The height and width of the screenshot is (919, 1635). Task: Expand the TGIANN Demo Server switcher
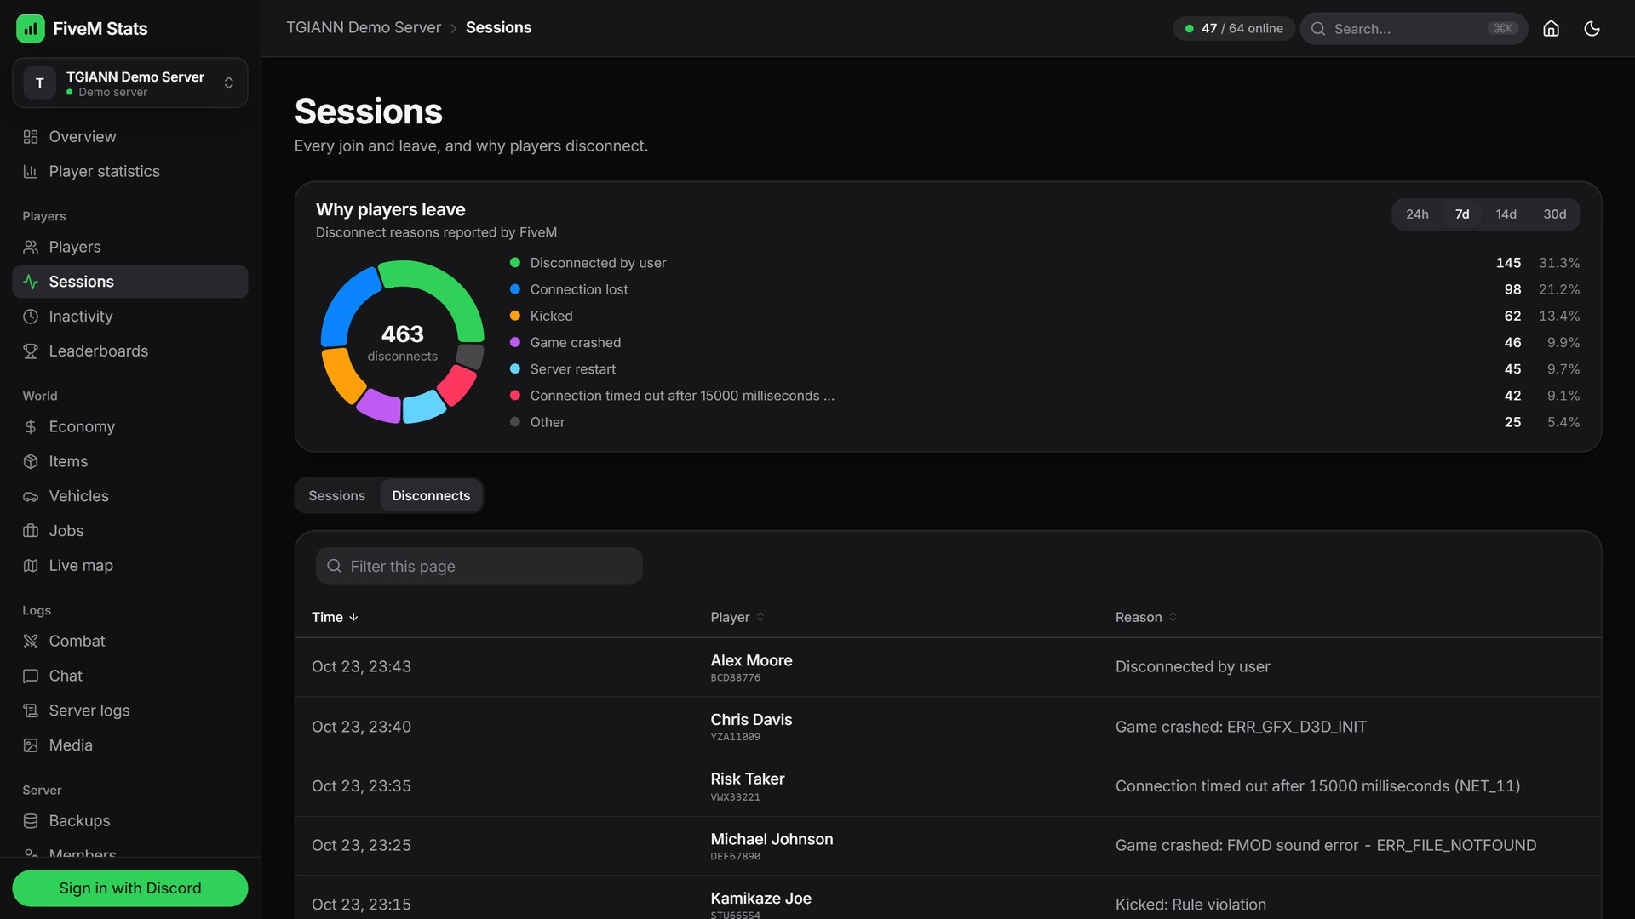click(130, 83)
